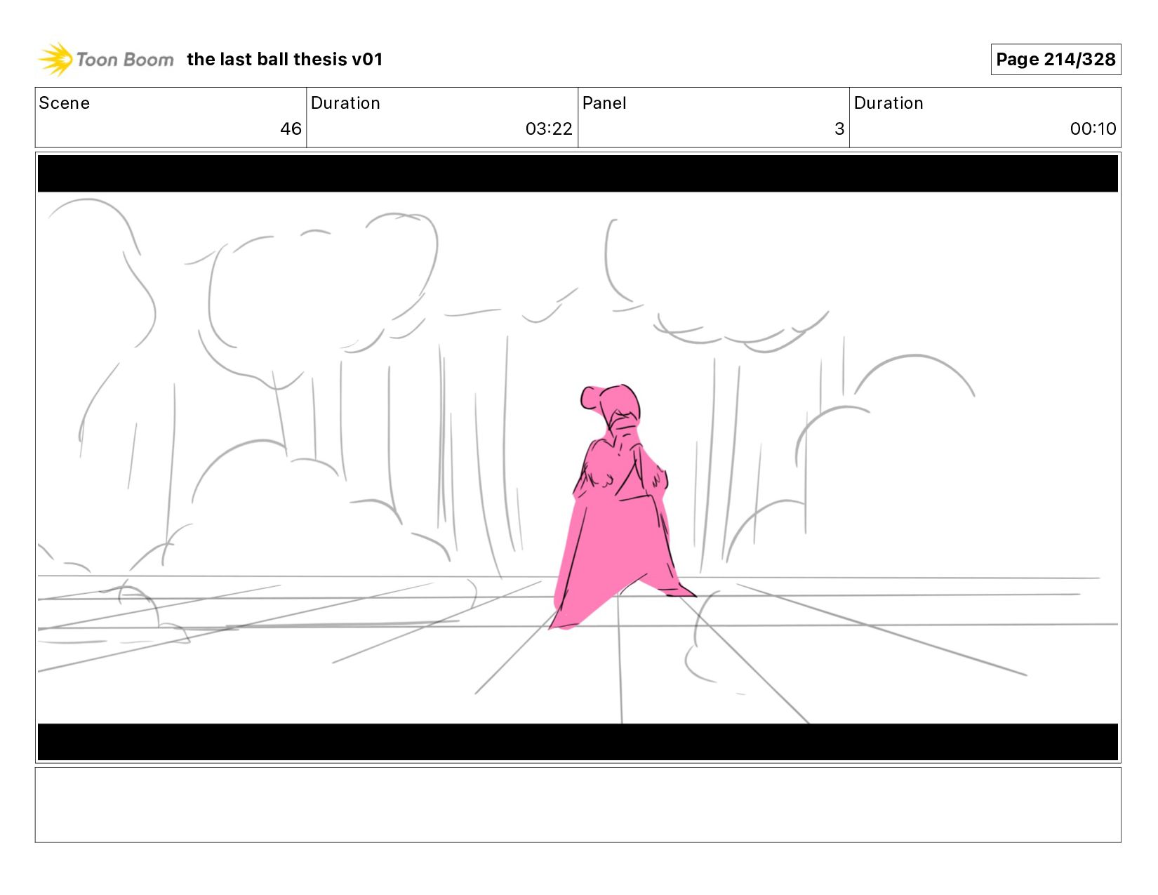
Task: Click the 'Scene' label
Action: (65, 103)
